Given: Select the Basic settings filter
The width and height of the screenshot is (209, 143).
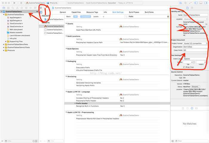Looking at the screenshot, I should coord(68,16).
